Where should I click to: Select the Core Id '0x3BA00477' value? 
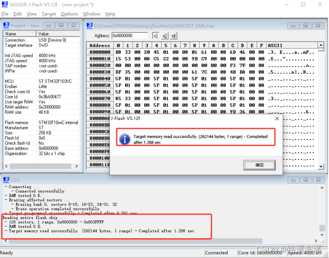50,97
